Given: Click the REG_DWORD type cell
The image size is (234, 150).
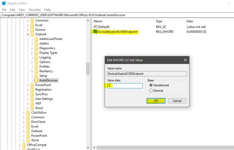Looking at the screenshot, I should pyautogui.click(x=165, y=32).
